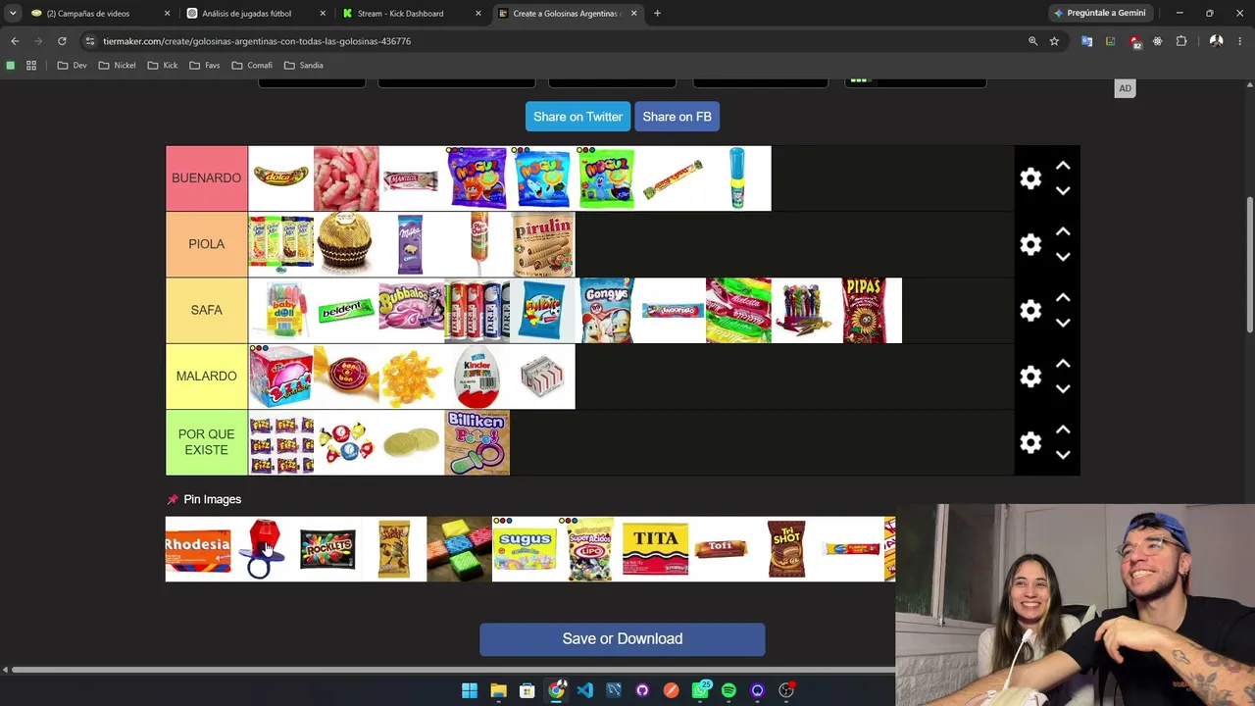Open settings gear for the PIOLA tier
Screen dimensions: 1255x706
coord(1030,244)
